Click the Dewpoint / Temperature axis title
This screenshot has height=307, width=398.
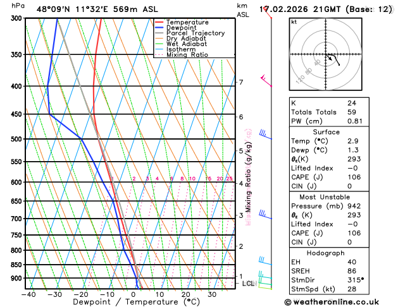pyautogui.click(x=136, y=302)
